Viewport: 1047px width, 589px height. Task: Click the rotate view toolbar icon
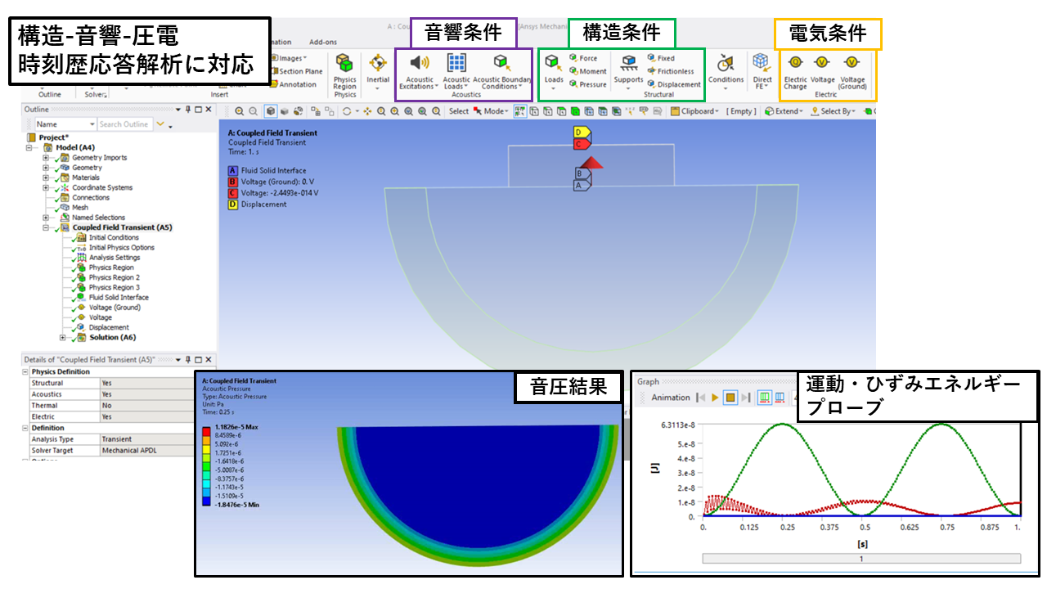(347, 111)
